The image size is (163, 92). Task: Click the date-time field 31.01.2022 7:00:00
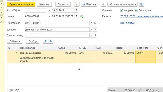coord(63,16)
